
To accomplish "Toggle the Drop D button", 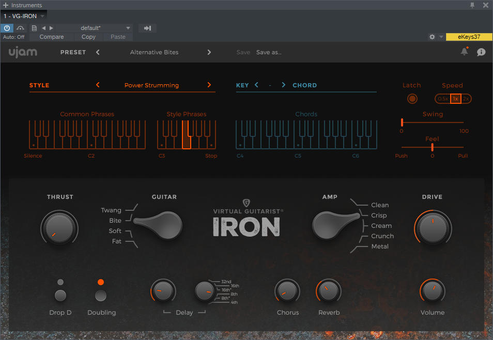I will [60, 296].
